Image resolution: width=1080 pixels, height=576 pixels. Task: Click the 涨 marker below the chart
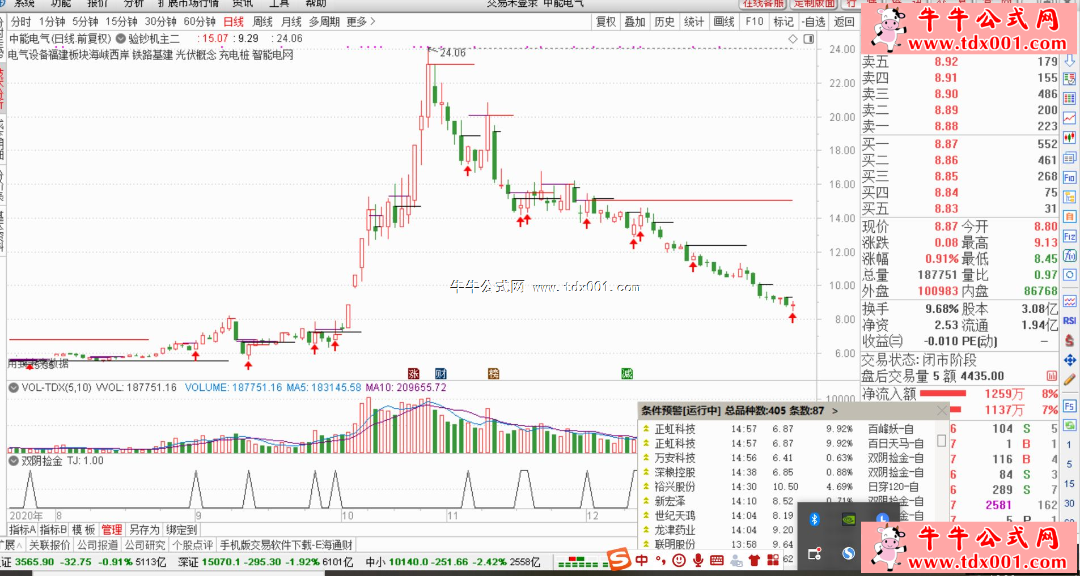click(414, 373)
